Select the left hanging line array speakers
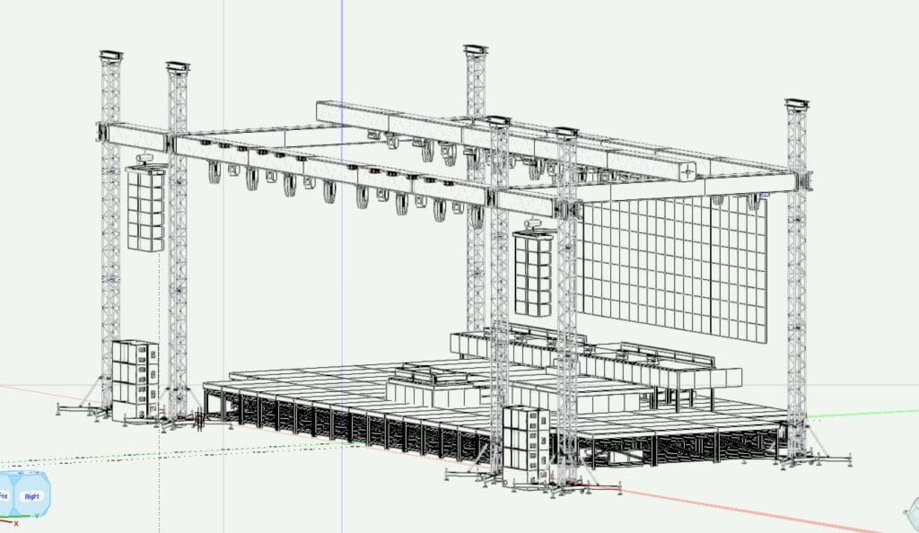 (x=145, y=208)
